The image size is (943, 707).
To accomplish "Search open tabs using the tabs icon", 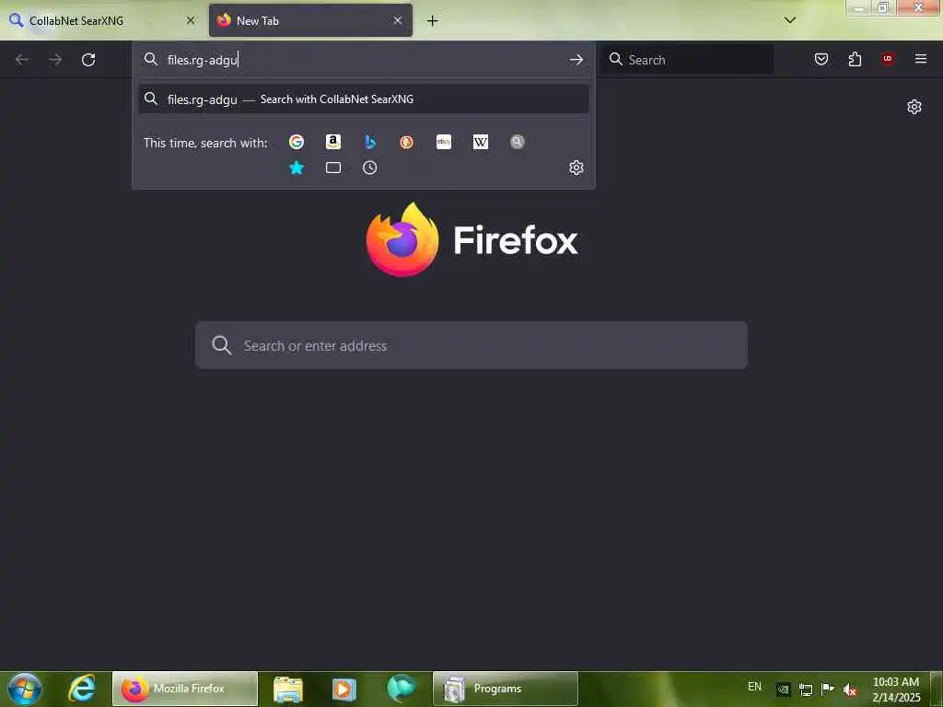I will tap(333, 168).
